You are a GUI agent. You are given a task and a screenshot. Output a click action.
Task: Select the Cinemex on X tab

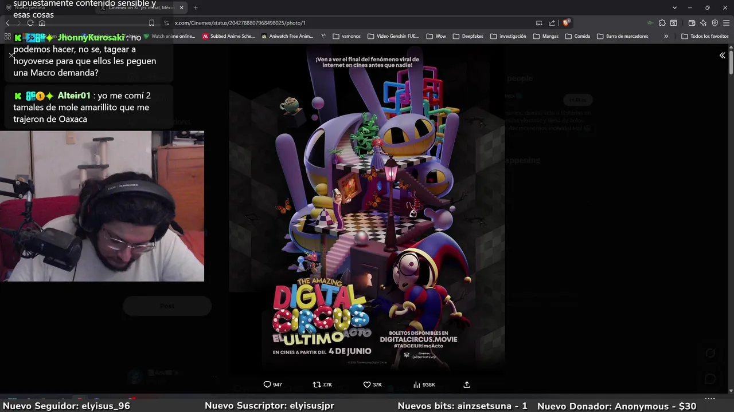[x=141, y=7]
